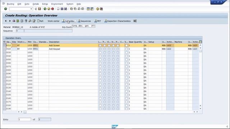Open the Edit menu
The image size is (230, 129).
(x=19, y=4)
